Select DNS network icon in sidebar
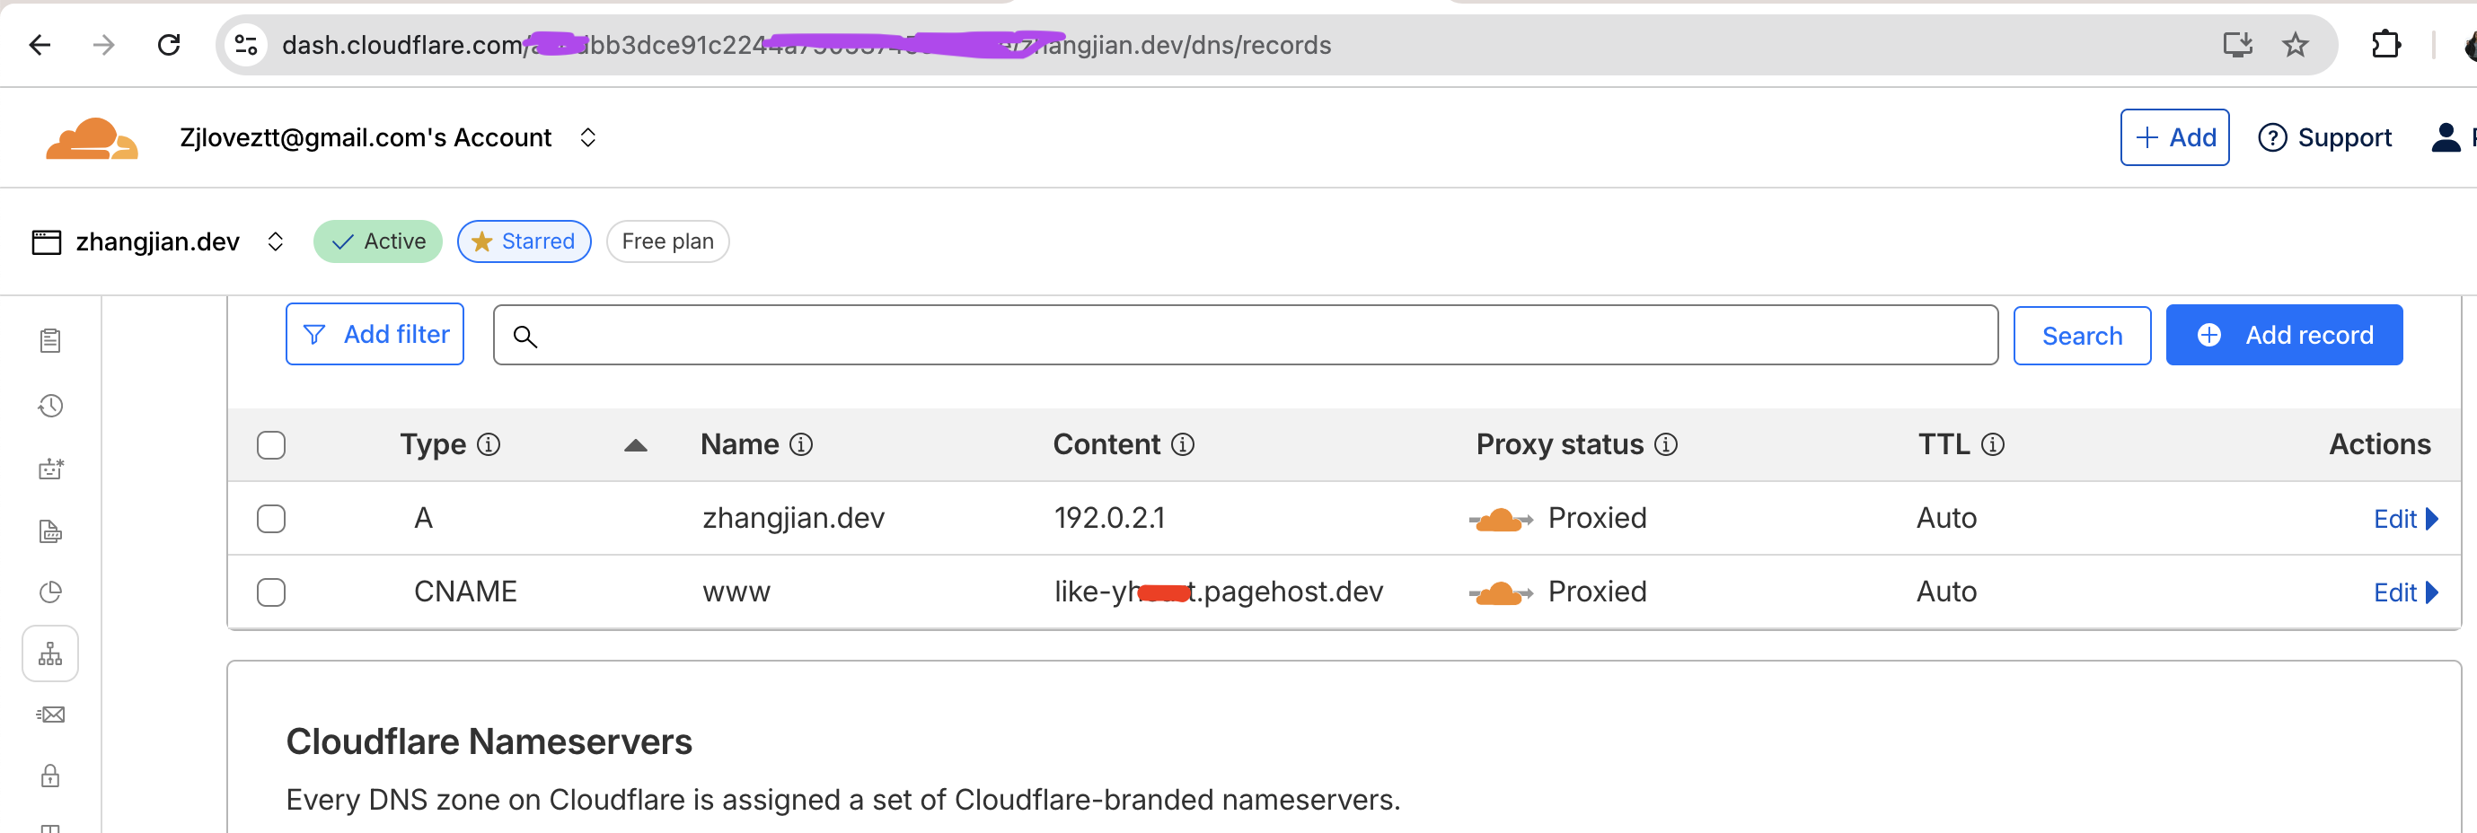 [x=50, y=654]
